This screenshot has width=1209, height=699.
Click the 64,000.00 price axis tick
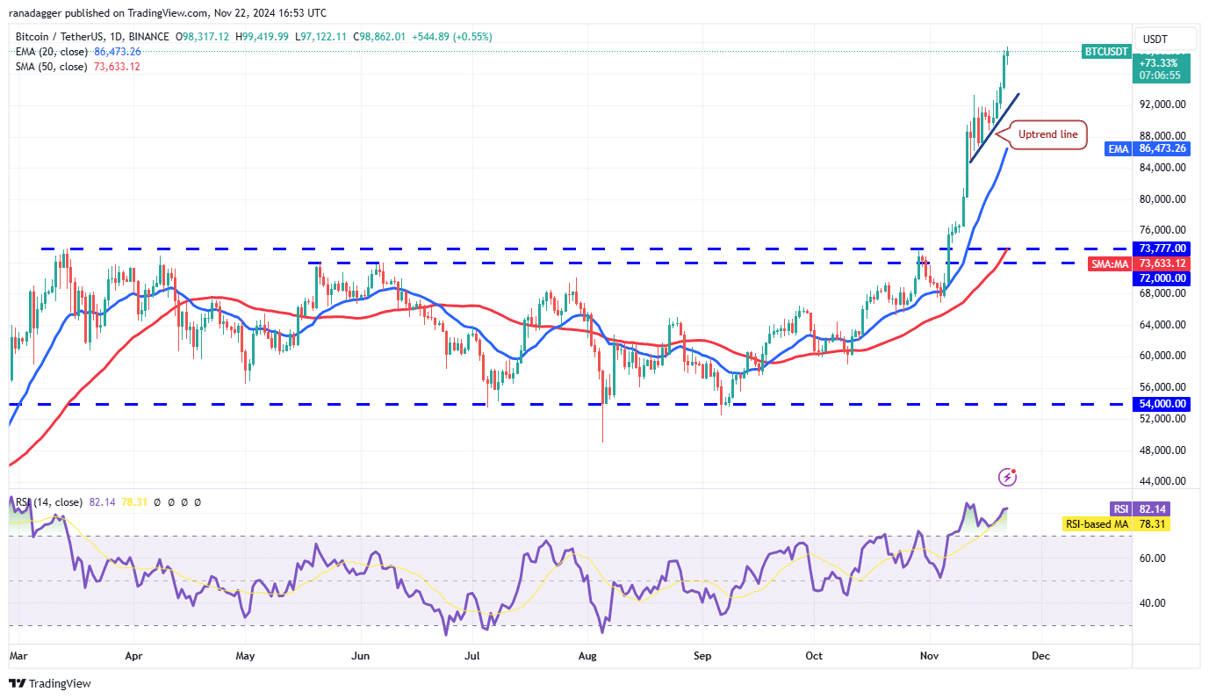coord(1162,325)
